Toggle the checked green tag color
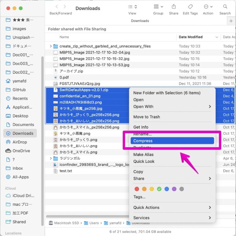236x236 pixels. [x=159, y=189]
